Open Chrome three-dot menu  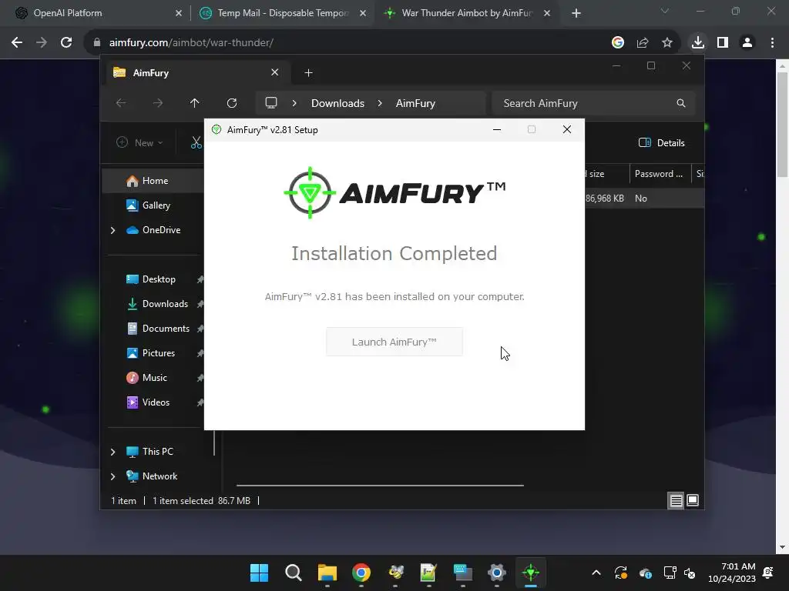(x=772, y=43)
